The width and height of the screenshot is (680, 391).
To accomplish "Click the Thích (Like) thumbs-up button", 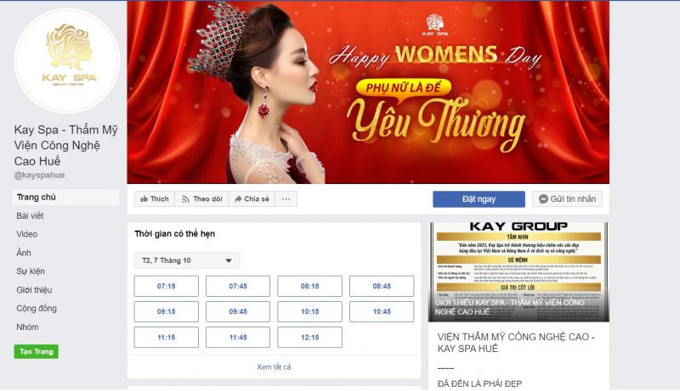I will tap(155, 199).
